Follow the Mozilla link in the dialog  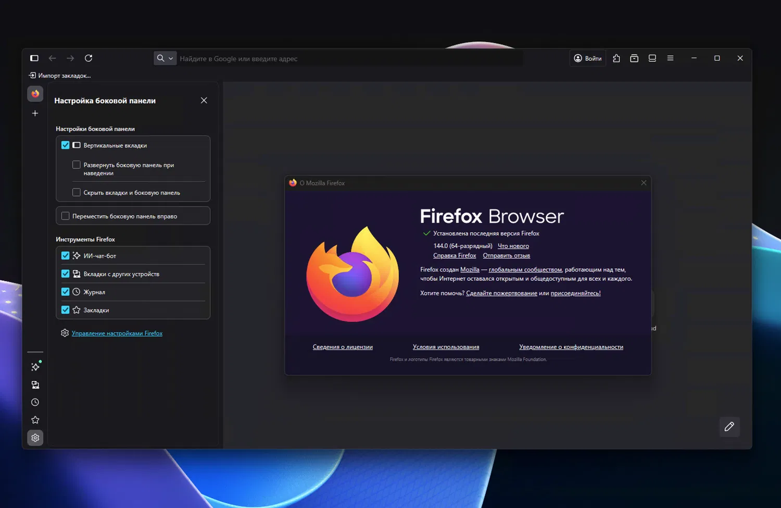pos(470,270)
